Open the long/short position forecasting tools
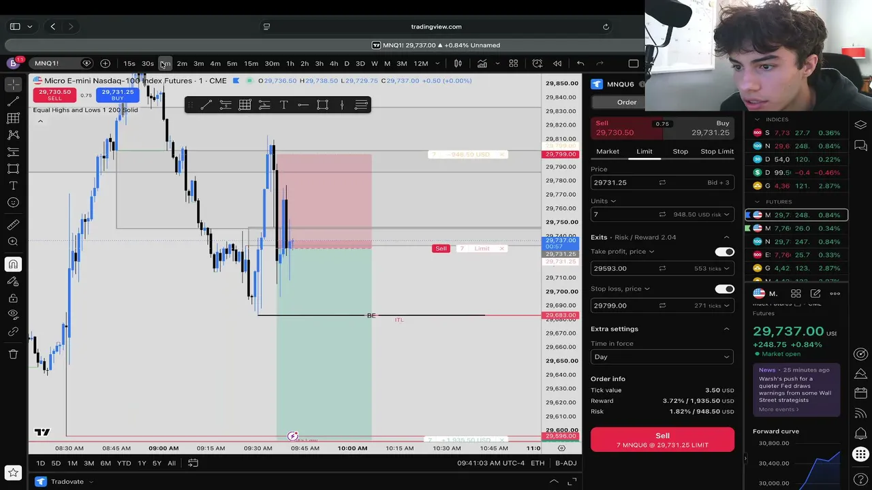This screenshot has width=872, height=490. click(x=13, y=152)
